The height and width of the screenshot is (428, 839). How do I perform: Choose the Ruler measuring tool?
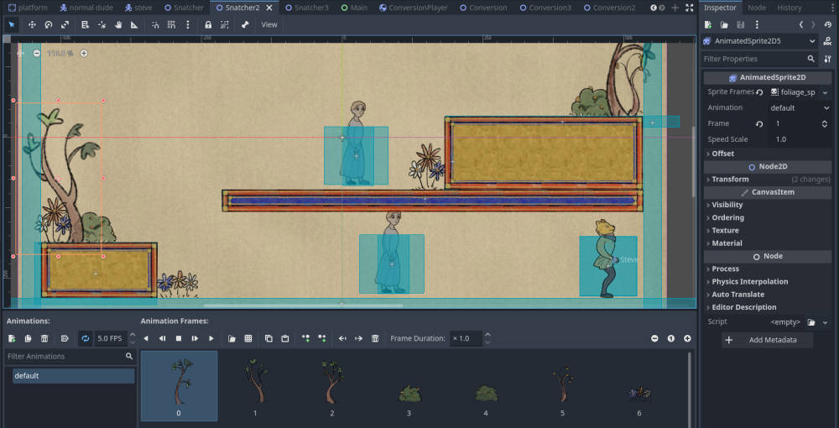pos(134,24)
